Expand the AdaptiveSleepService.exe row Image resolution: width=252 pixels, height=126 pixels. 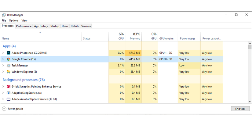pyautogui.click(x=3, y=93)
